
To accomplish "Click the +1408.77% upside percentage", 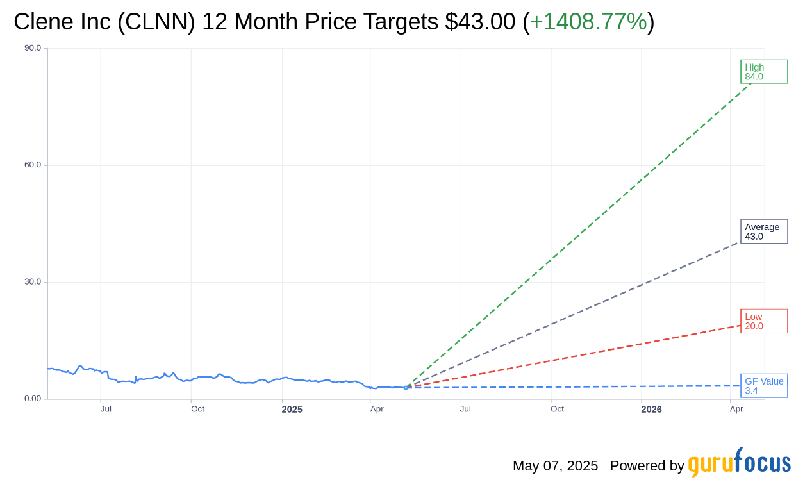I will [x=588, y=22].
